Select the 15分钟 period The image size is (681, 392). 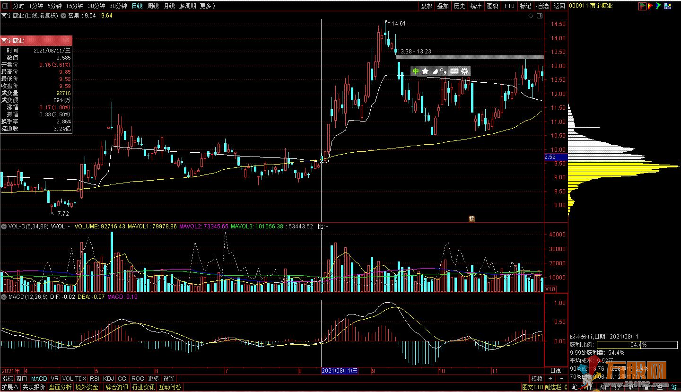pyautogui.click(x=75, y=6)
